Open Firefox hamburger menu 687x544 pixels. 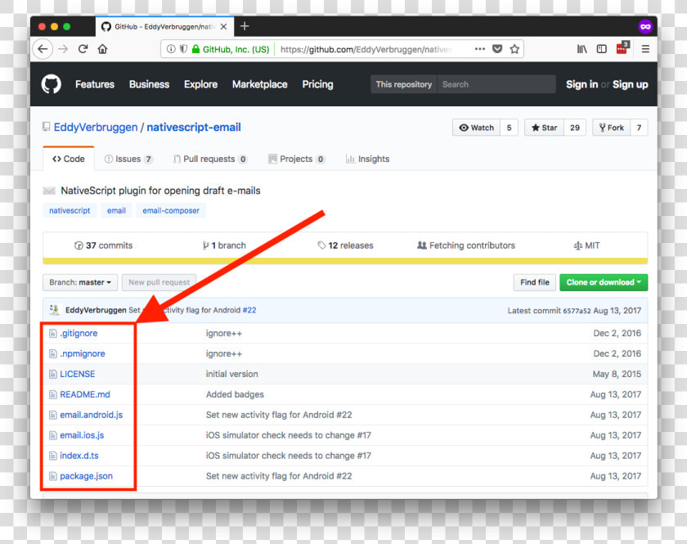tap(645, 49)
